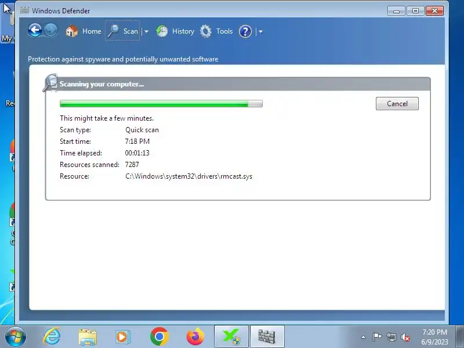The image size is (464, 348).
Task: Open network tray icon
Action: pyautogui.click(x=391, y=337)
